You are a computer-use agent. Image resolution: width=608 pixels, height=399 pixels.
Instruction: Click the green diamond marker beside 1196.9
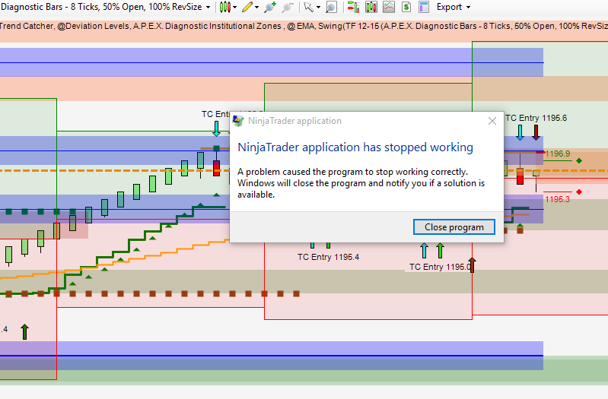579,161
